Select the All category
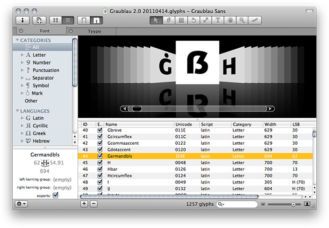The width and height of the screenshot is (329, 228). click(42, 47)
